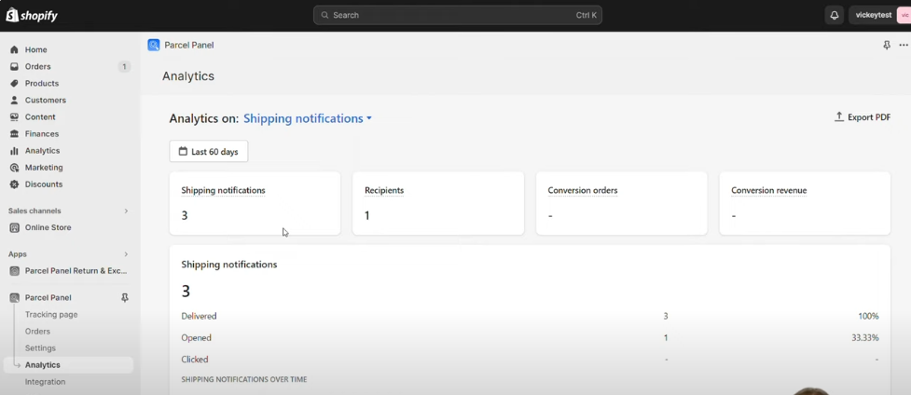The width and height of the screenshot is (911, 395).
Task: Click the Finances bank icon
Action: pyautogui.click(x=15, y=134)
